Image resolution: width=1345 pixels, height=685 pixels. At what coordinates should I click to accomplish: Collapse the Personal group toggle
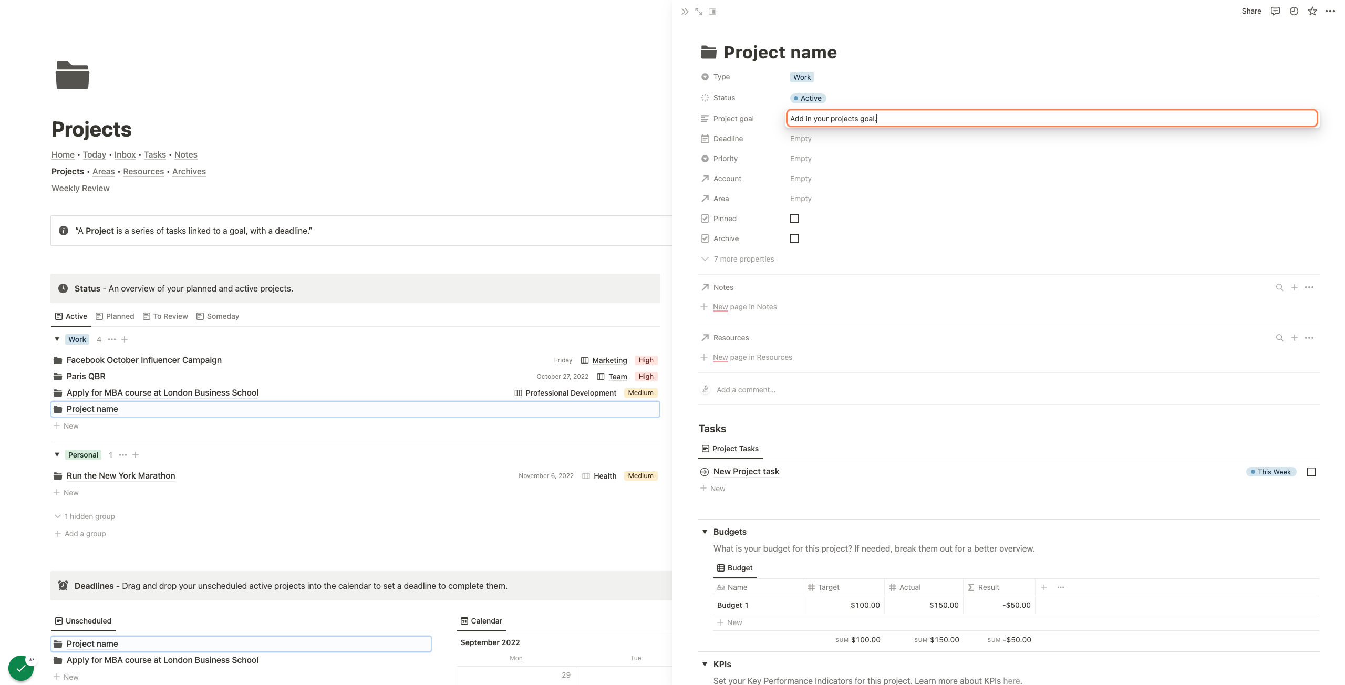[x=57, y=455]
